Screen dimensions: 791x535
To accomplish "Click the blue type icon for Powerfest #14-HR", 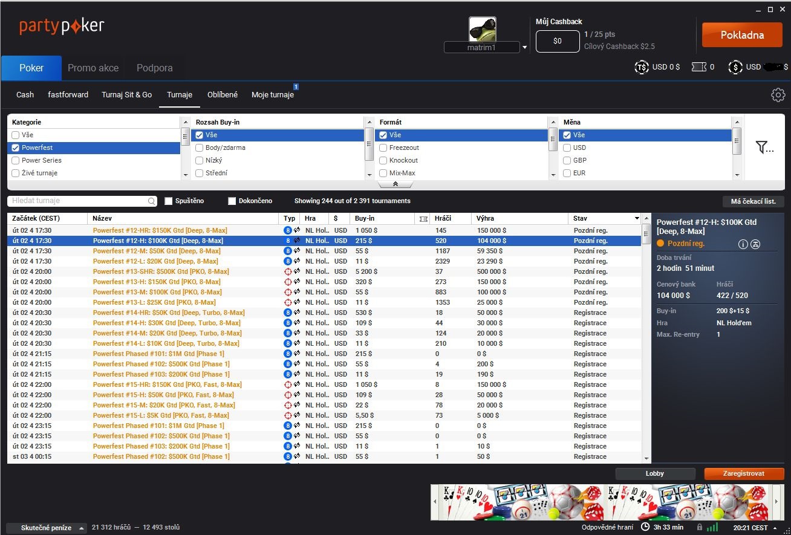I will (288, 313).
